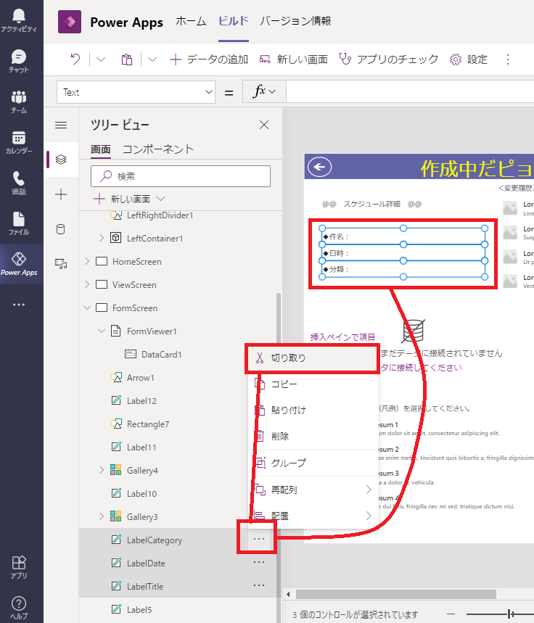Click the zoom slider handle
Screen dimensions: 534x623
pyautogui.click(x=510, y=614)
